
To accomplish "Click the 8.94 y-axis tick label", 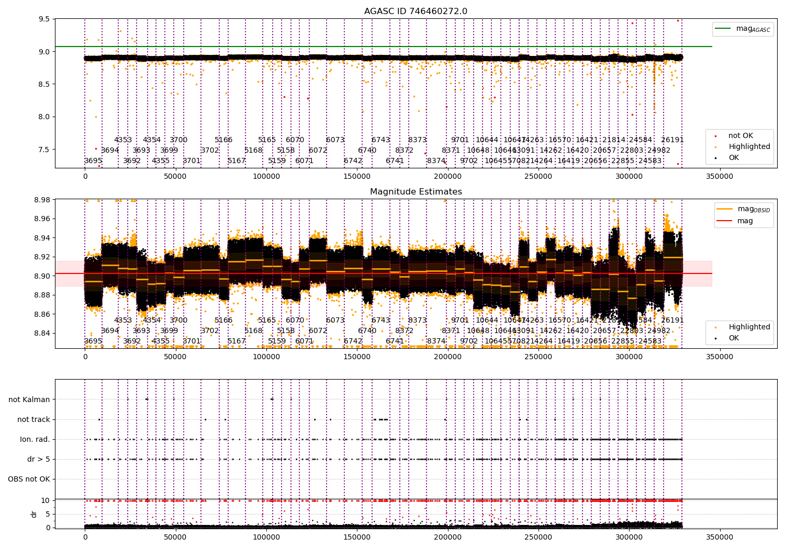I will [x=42, y=238].
